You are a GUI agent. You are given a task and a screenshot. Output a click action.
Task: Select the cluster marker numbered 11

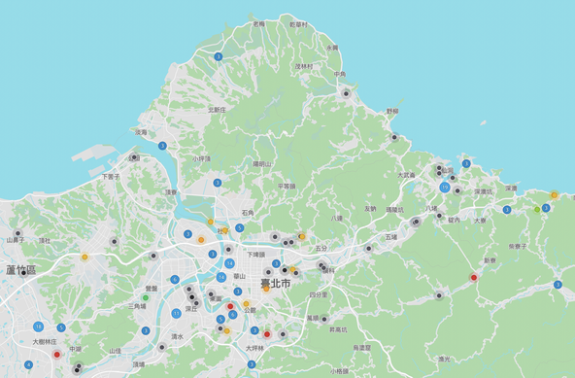click(x=177, y=314)
